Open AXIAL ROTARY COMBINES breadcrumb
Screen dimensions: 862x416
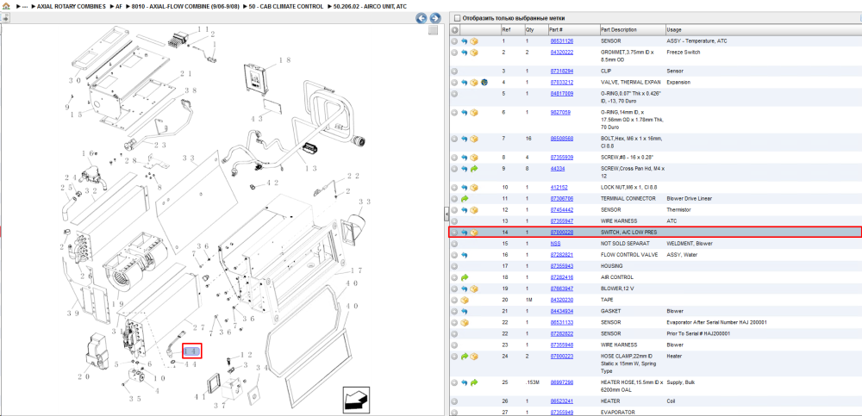(x=72, y=6)
